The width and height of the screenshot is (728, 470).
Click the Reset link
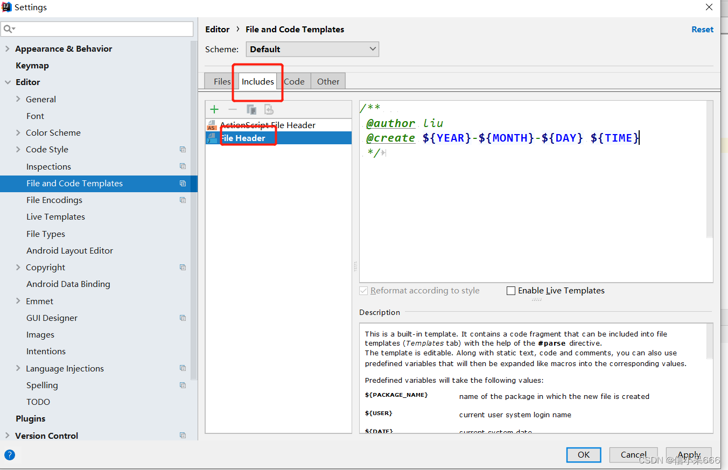tap(702, 30)
